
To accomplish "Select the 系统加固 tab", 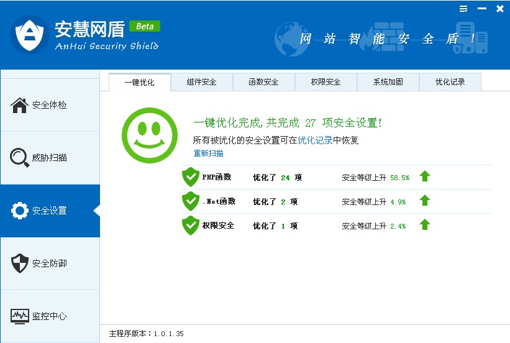I will (388, 82).
